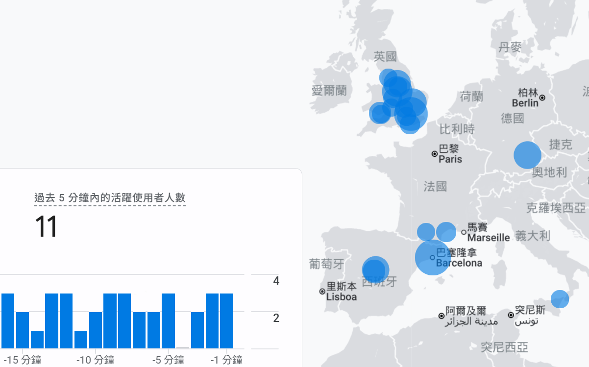Select the rightmost bar in the chart
589x367 pixels.
pos(226,321)
